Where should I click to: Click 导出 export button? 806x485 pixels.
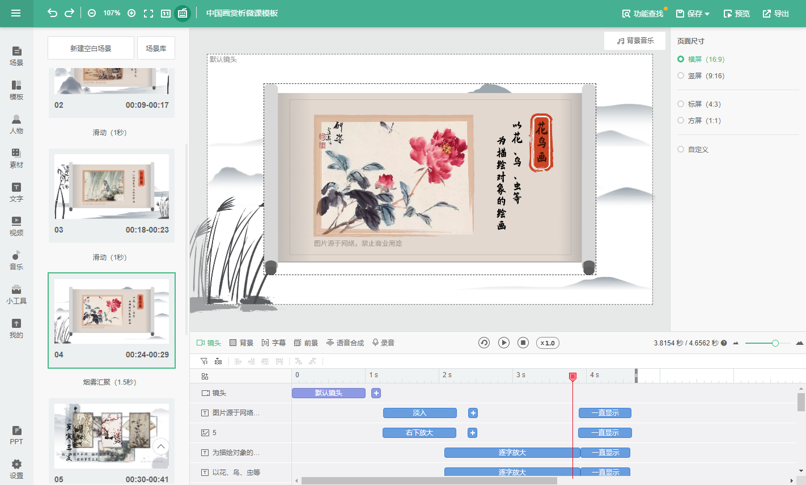(x=776, y=14)
